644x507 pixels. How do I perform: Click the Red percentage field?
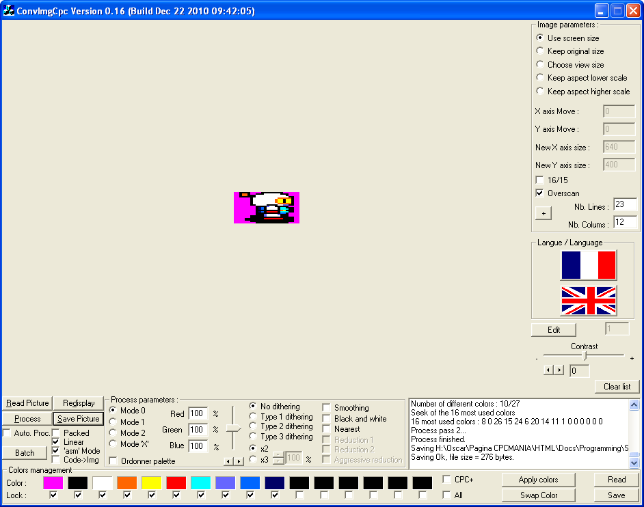[x=198, y=413]
